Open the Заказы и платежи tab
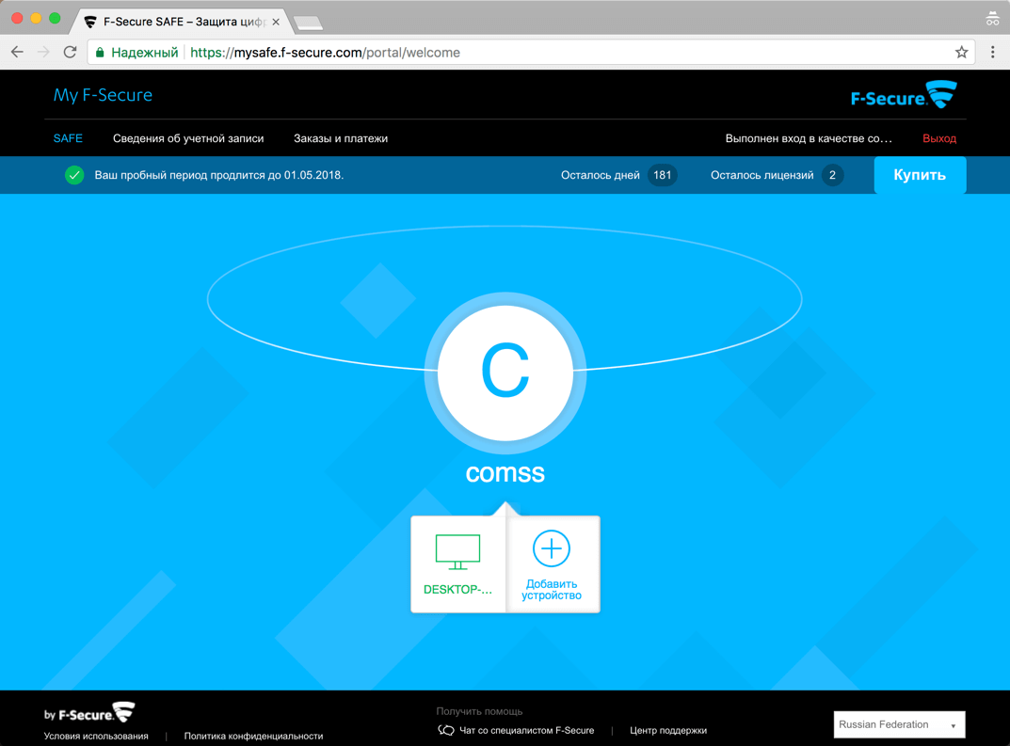 [x=341, y=138]
